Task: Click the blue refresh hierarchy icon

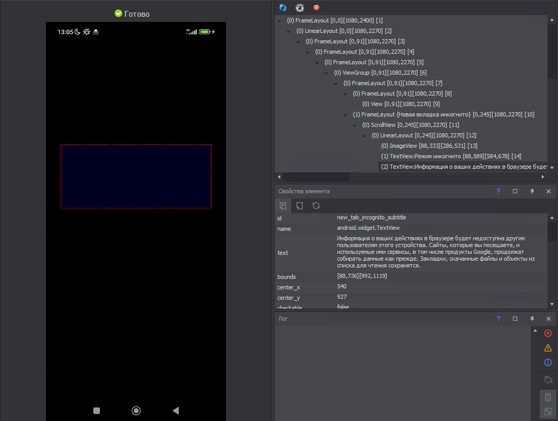Action: (283, 8)
